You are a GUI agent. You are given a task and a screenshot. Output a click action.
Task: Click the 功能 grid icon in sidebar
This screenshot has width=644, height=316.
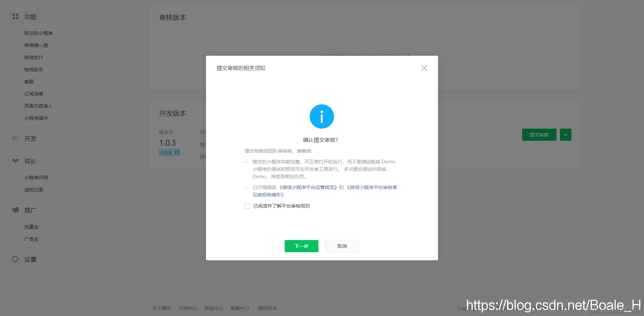[x=15, y=16]
